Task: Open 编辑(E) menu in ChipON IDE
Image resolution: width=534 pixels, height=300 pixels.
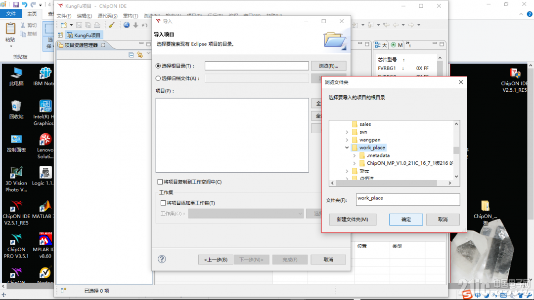Action: point(85,16)
